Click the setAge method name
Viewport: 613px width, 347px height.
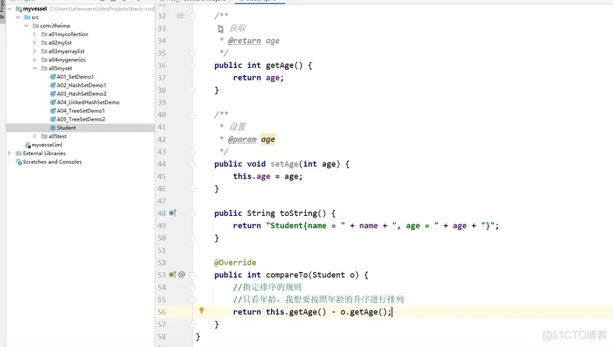coord(285,164)
